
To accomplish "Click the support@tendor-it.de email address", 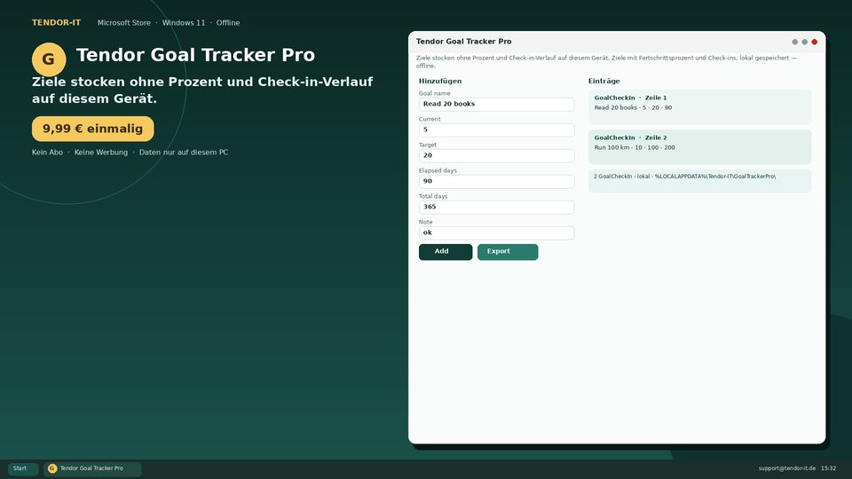I will pos(787,468).
